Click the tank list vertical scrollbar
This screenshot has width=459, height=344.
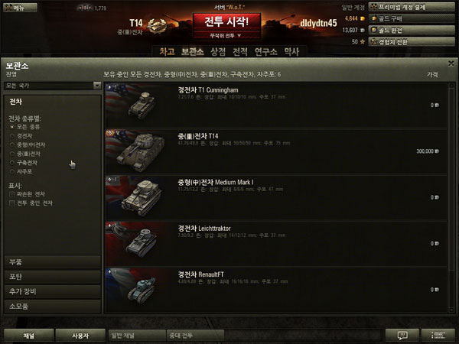[451, 198]
